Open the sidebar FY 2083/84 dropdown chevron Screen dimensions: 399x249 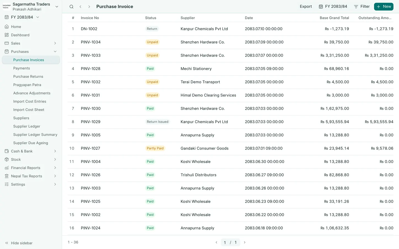click(38, 17)
